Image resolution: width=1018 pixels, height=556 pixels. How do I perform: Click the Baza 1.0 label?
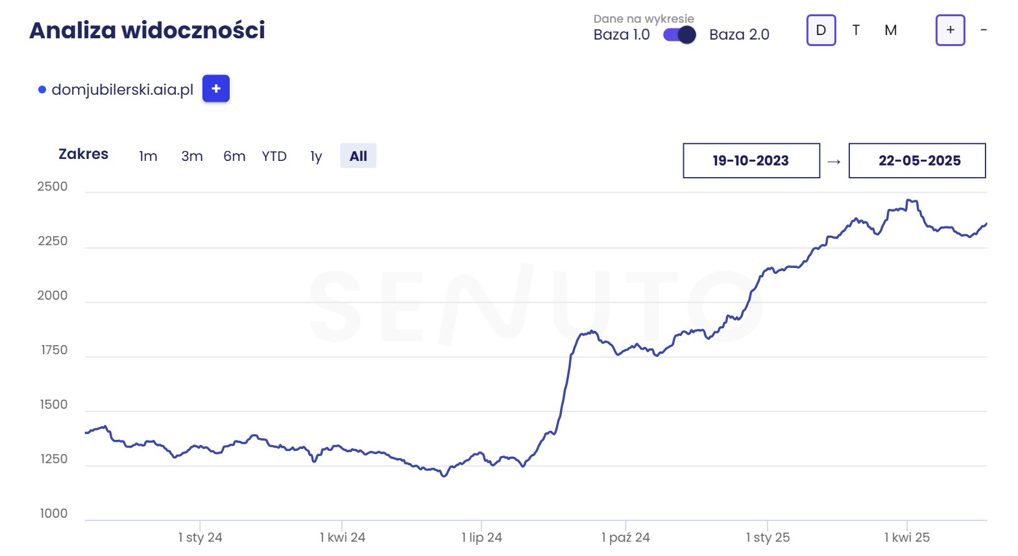point(621,35)
